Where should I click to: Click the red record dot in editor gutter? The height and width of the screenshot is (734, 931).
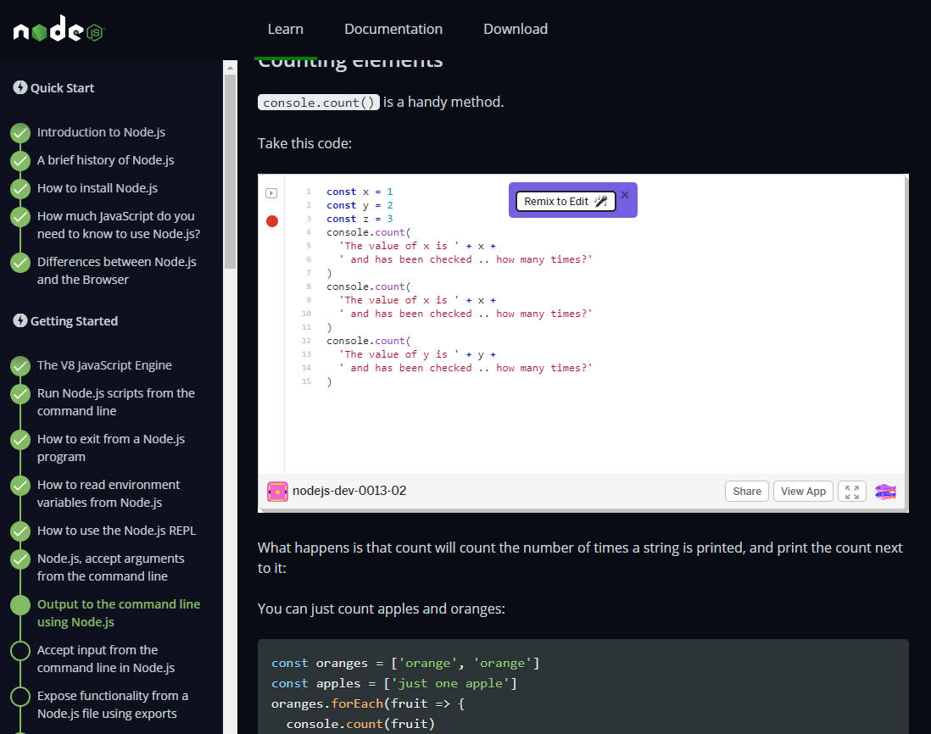click(x=272, y=221)
